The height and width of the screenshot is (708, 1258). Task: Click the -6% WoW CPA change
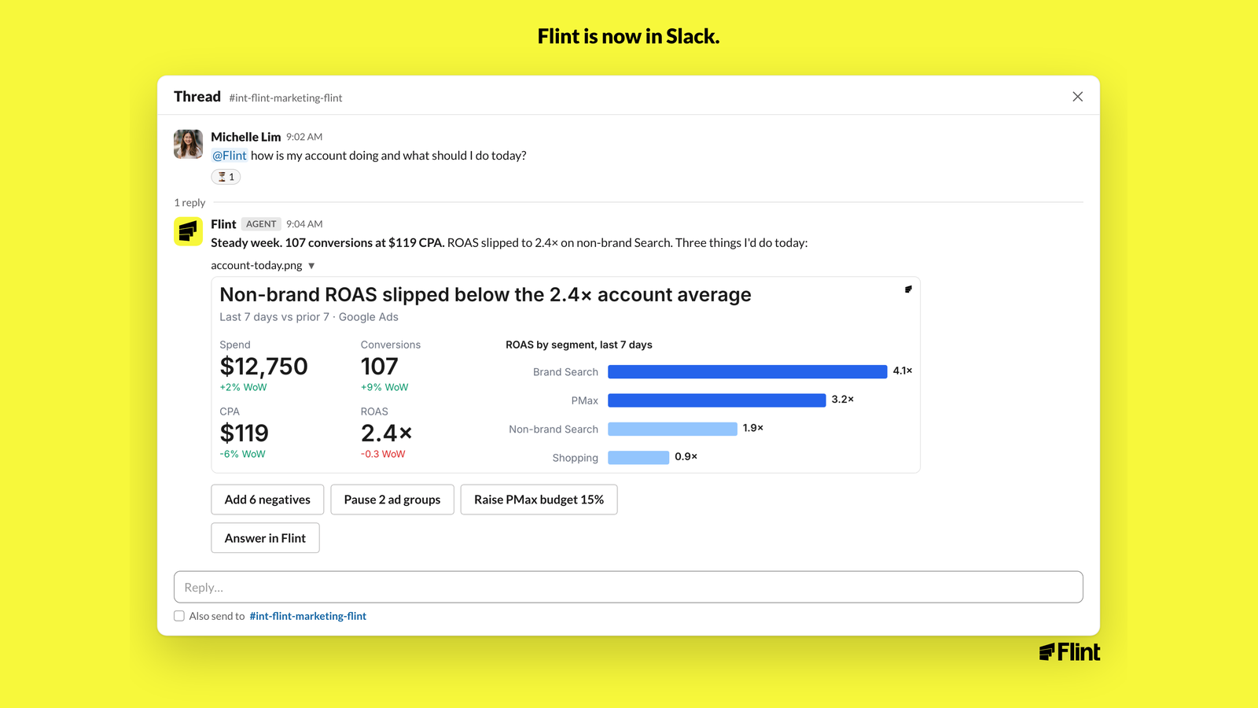click(242, 454)
